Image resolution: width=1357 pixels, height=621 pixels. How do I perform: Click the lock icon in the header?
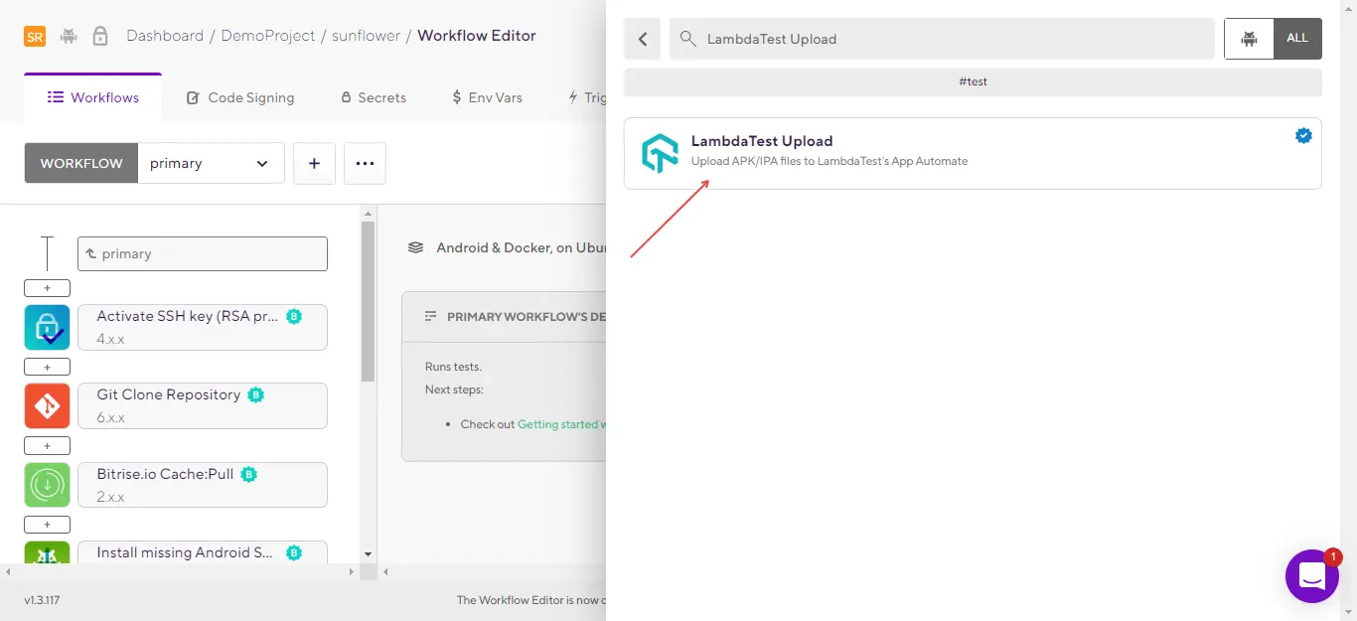tap(100, 36)
